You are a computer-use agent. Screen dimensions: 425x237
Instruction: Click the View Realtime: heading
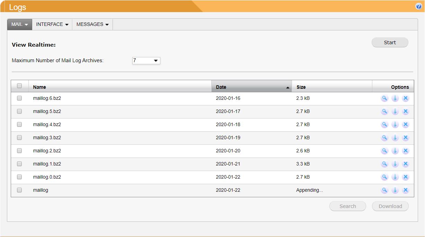pos(34,45)
